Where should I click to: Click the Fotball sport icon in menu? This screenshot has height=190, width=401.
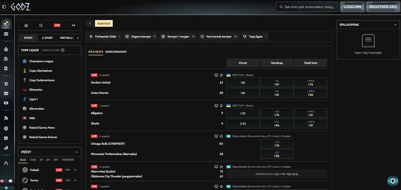[x=25, y=170]
